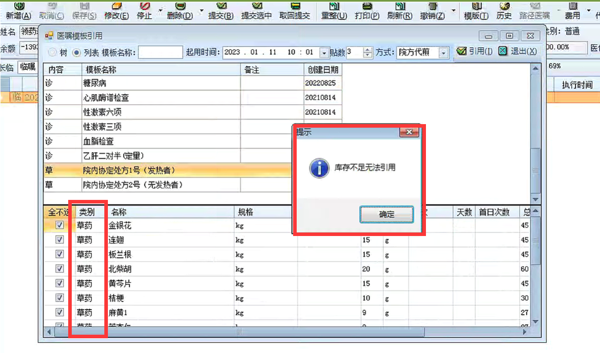Viewport: 600px width, 353px height.
Task: Click the 提交选中 toolbar button
Action: click(x=256, y=11)
